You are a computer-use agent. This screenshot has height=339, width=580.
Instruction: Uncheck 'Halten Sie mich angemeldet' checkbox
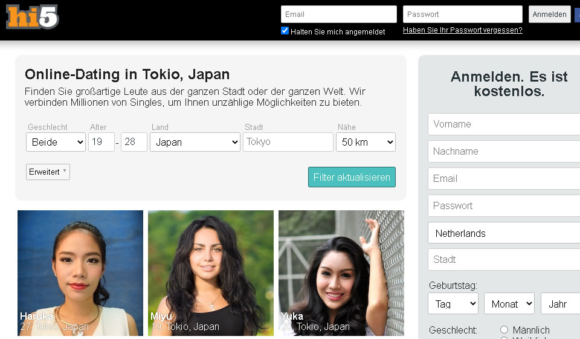click(x=285, y=31)
